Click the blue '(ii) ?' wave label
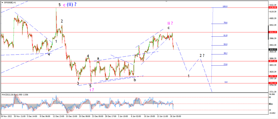 click(x=71, y=5)
